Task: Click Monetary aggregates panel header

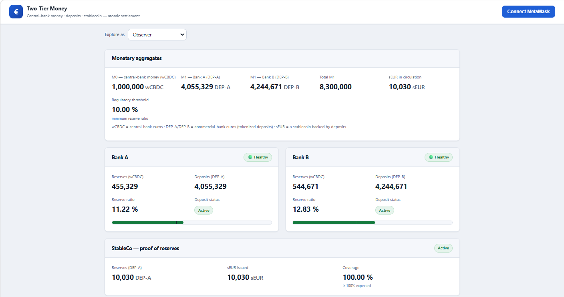Action: click(x=282, y=58)
